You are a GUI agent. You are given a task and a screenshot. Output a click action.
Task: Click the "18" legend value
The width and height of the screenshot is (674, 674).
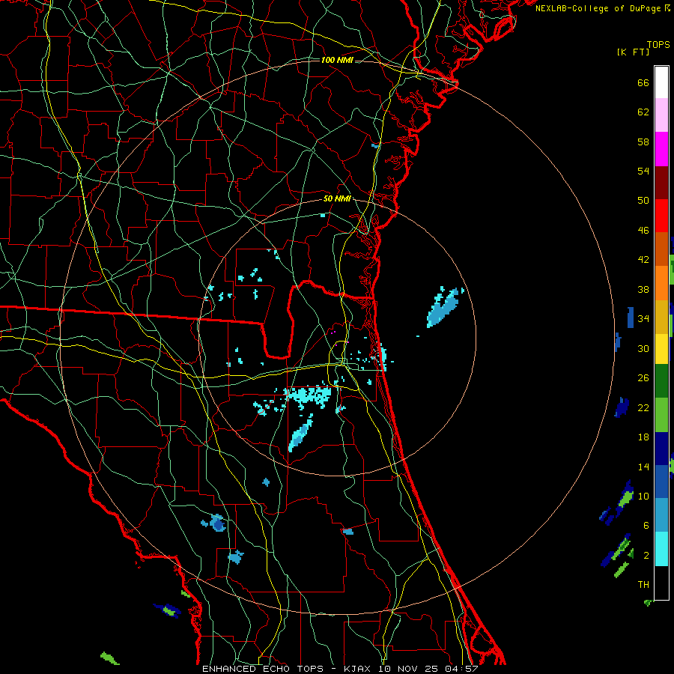643,437
